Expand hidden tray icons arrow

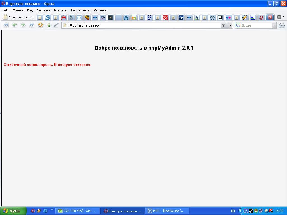click(241, 211)
